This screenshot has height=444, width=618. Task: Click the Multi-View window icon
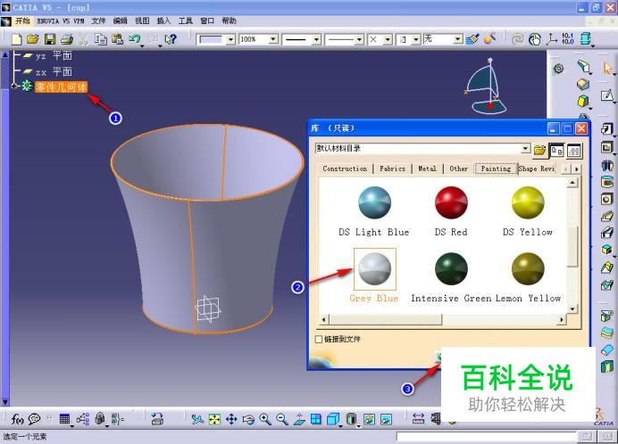click(316, 420)
